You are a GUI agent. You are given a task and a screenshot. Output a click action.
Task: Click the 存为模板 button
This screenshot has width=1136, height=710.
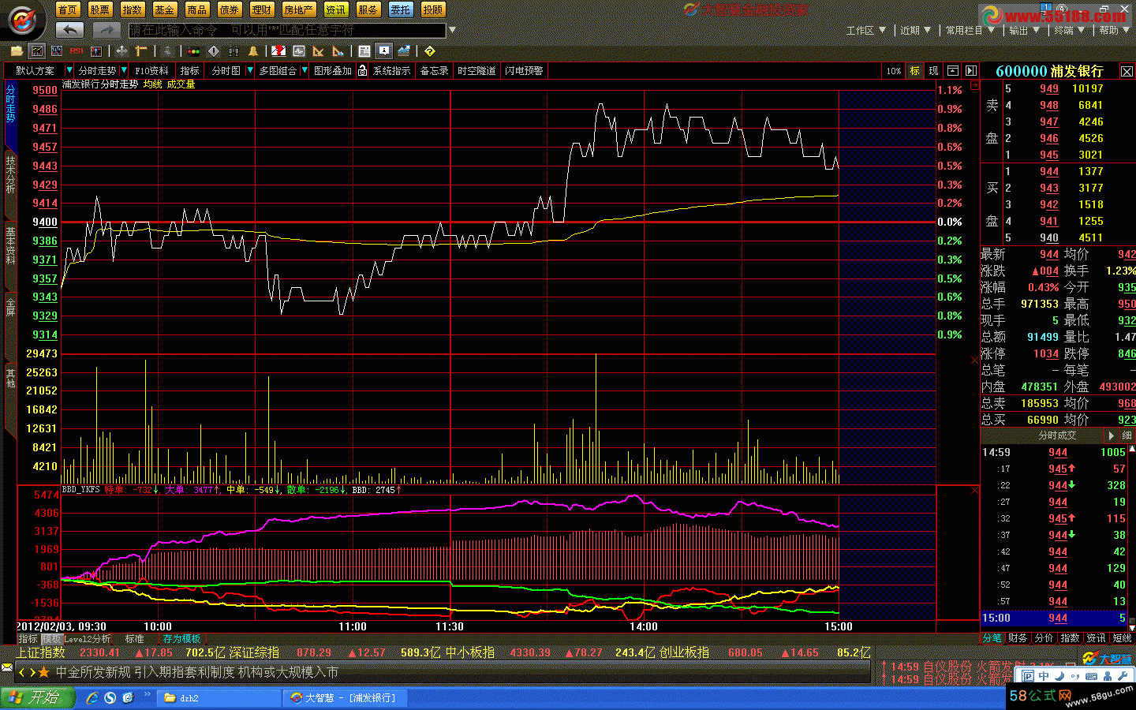click(181, 639)
